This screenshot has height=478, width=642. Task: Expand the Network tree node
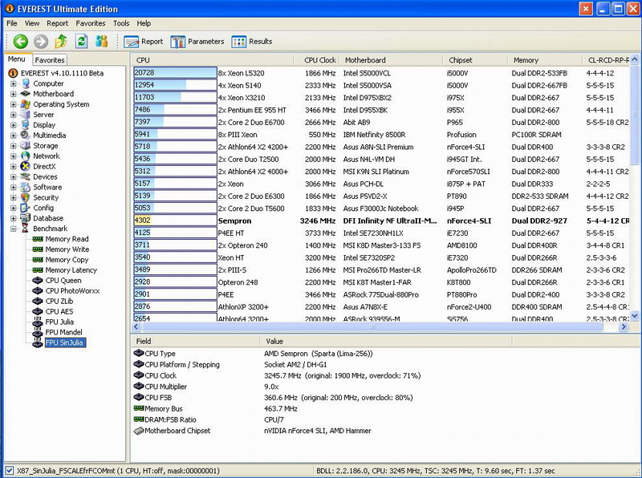point(14,156)
